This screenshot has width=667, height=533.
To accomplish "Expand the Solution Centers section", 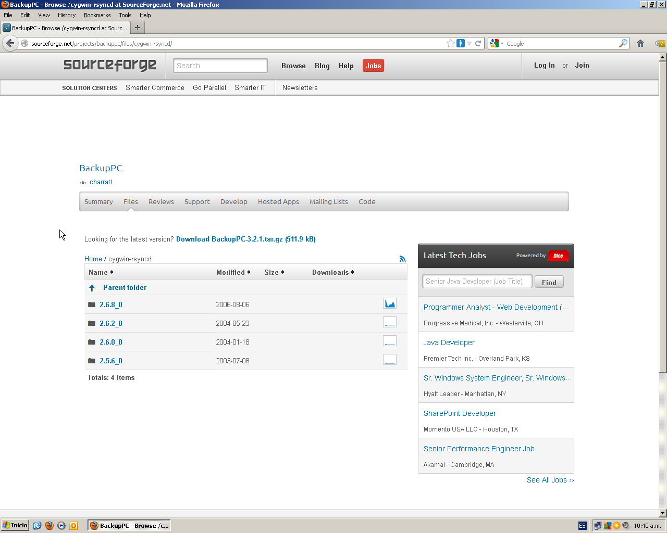I will coord(89,88).
